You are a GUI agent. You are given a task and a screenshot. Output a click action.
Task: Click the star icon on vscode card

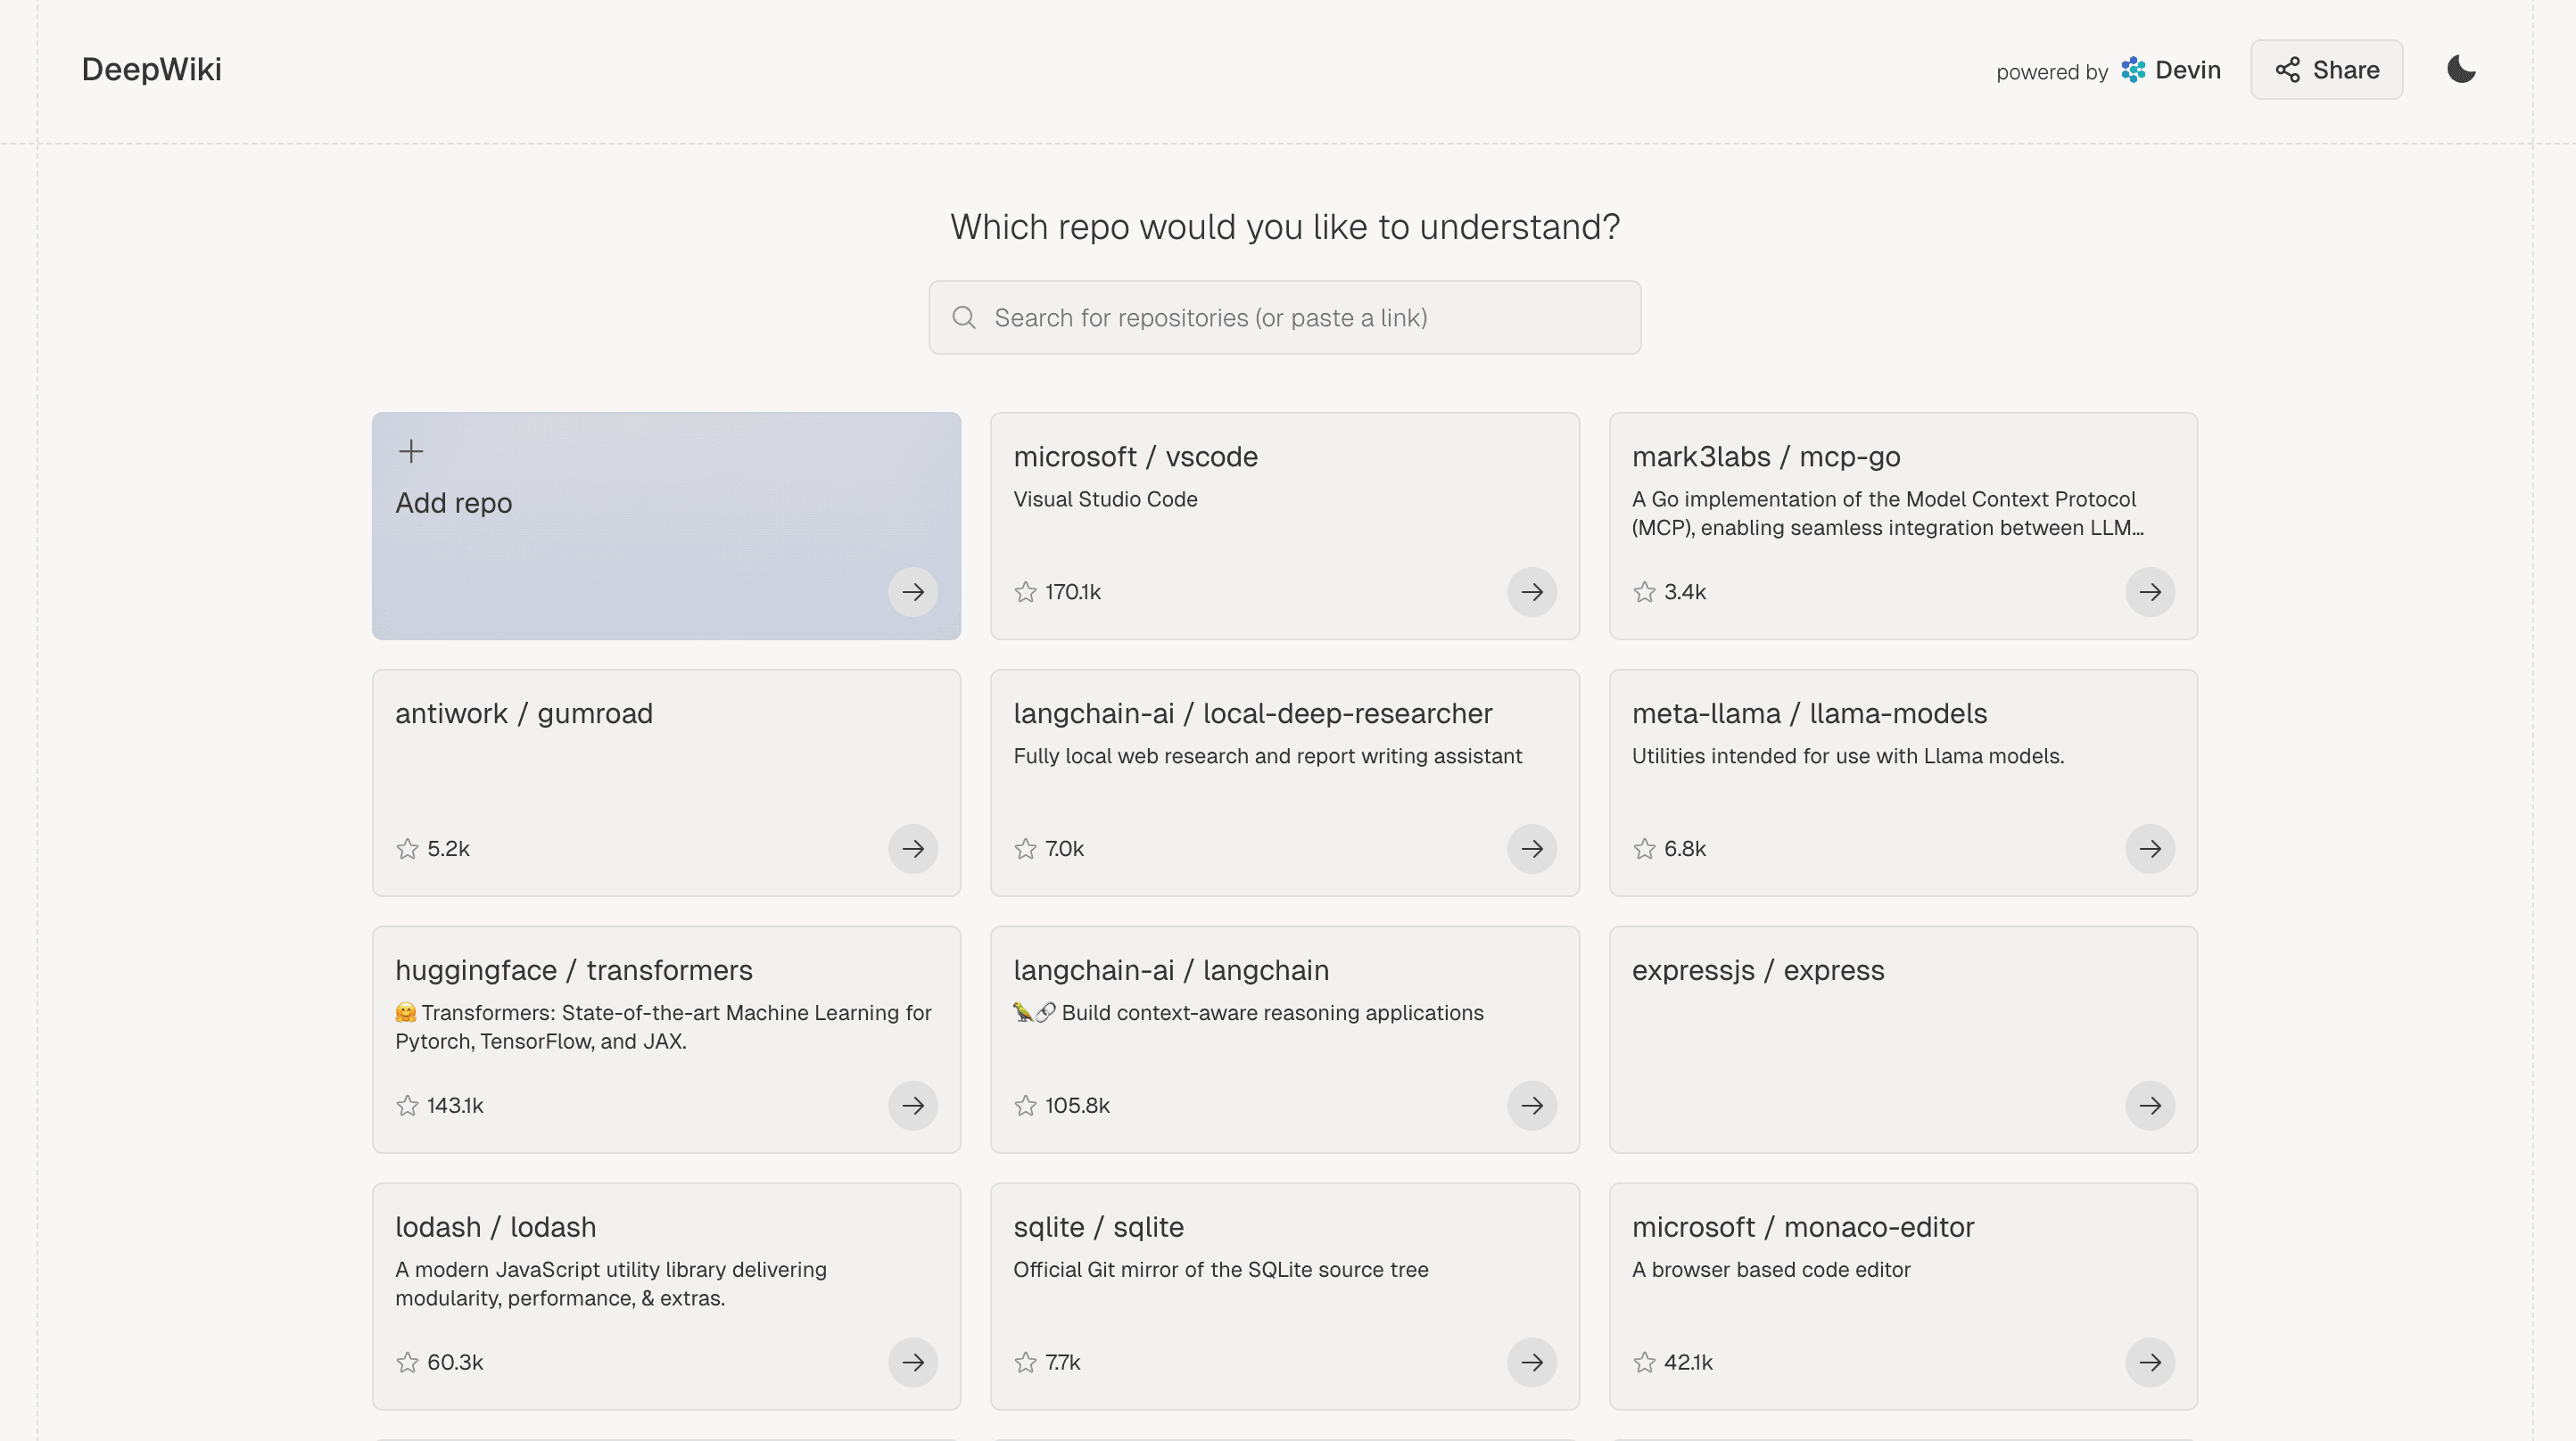pyautogui.click(x=1025, y=592)
